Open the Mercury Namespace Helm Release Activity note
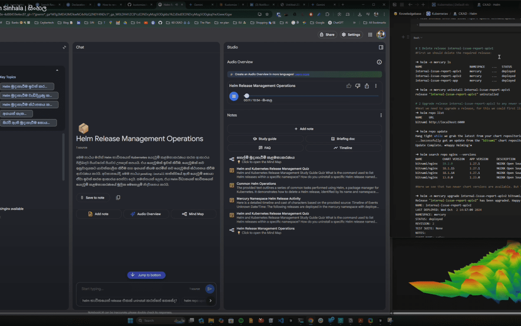This screenshot has height=326, width=521. click(x=304, y=203)
